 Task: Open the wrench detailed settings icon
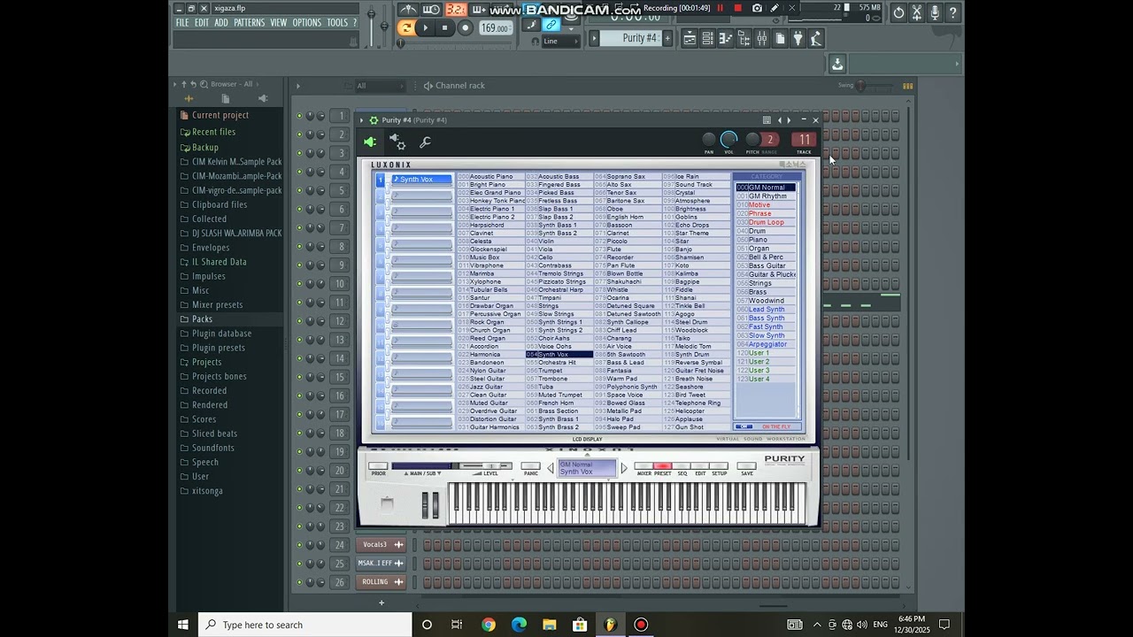tap(425, 142)
